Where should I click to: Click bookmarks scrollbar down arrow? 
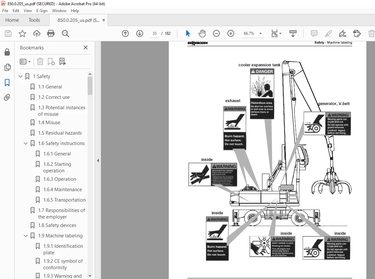(90, 276)
